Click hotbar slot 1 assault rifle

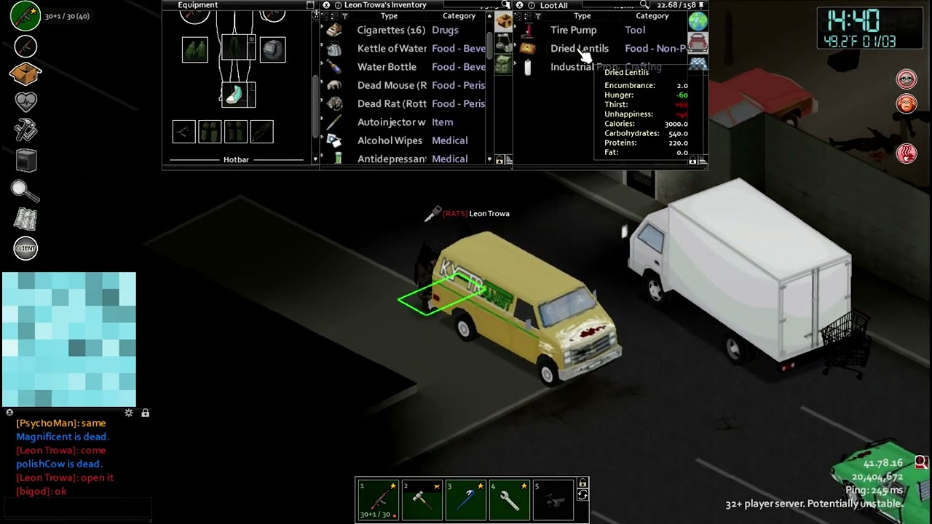point(379,499)
